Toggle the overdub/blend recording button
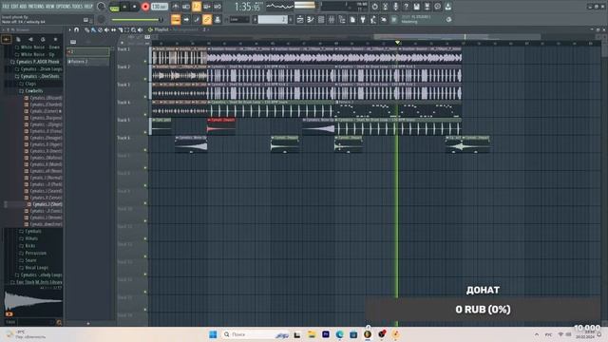The height and width of the screenshot is (342, 608). [207, 7]
